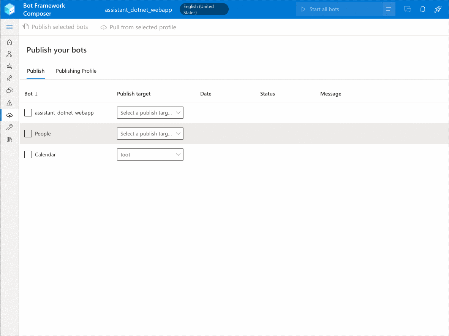Open notifications bell icon
Screen dimensions: 449x336
click(x=423, y=9)
